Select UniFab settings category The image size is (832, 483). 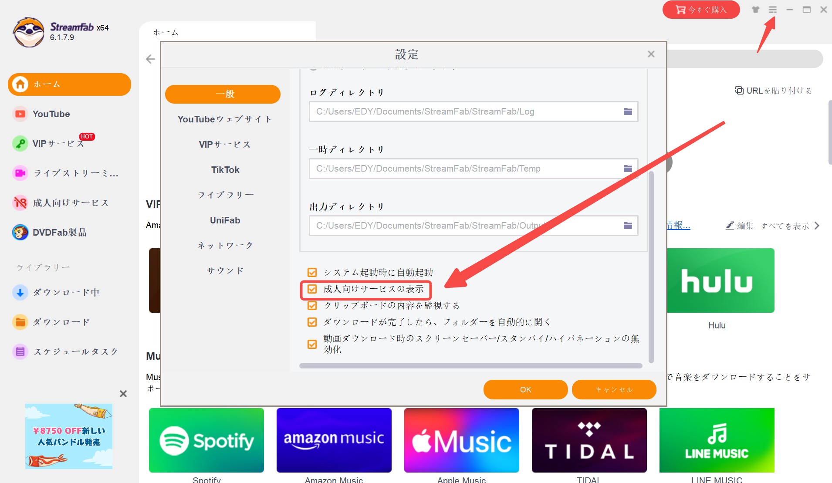click(225, 220)
